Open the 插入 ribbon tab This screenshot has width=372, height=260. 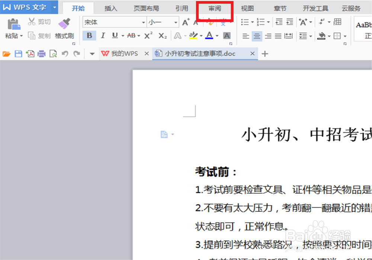click(110, 7)
